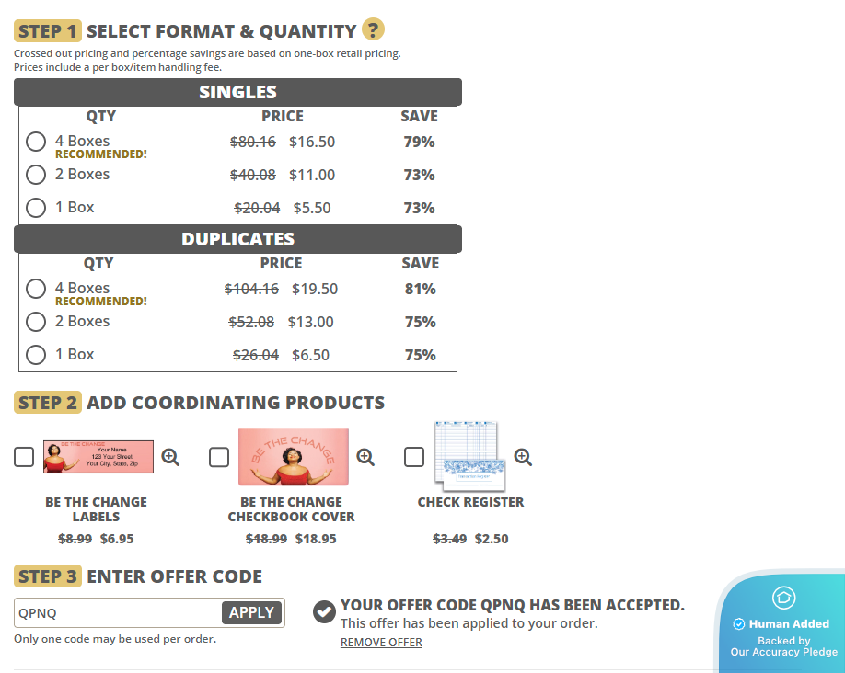
Task: Select 2 Boxes of Singles
Action: click(x=36, y=175)
